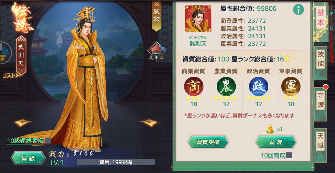Select the blue 政治資質 emblem

(x=258, y=86)
